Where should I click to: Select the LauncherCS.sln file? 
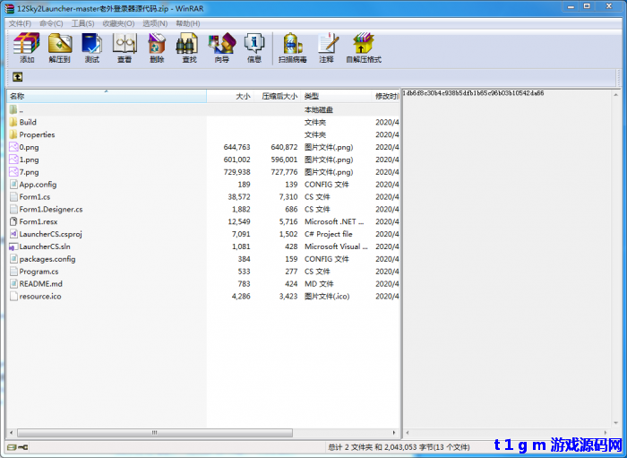click(x=44, y=246)
